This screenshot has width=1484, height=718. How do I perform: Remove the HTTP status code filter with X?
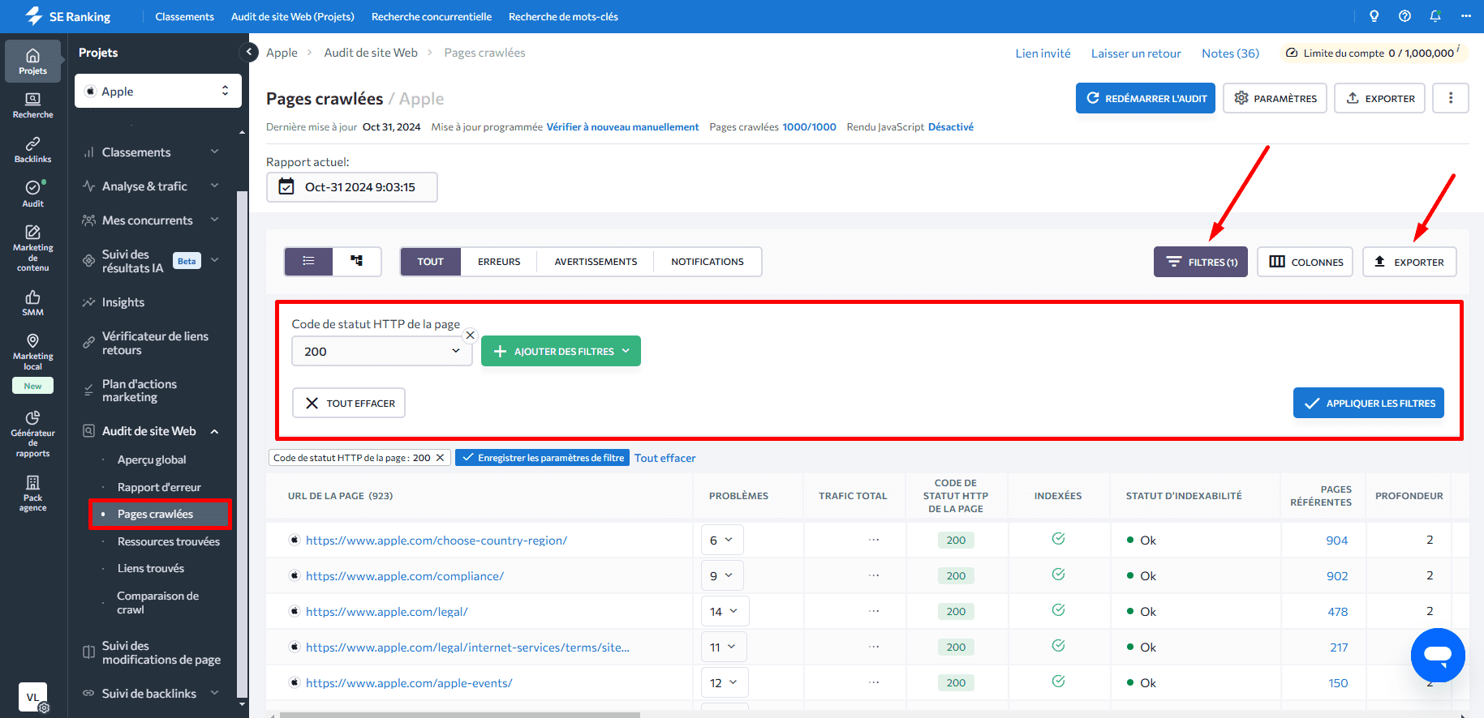(470, 335)
